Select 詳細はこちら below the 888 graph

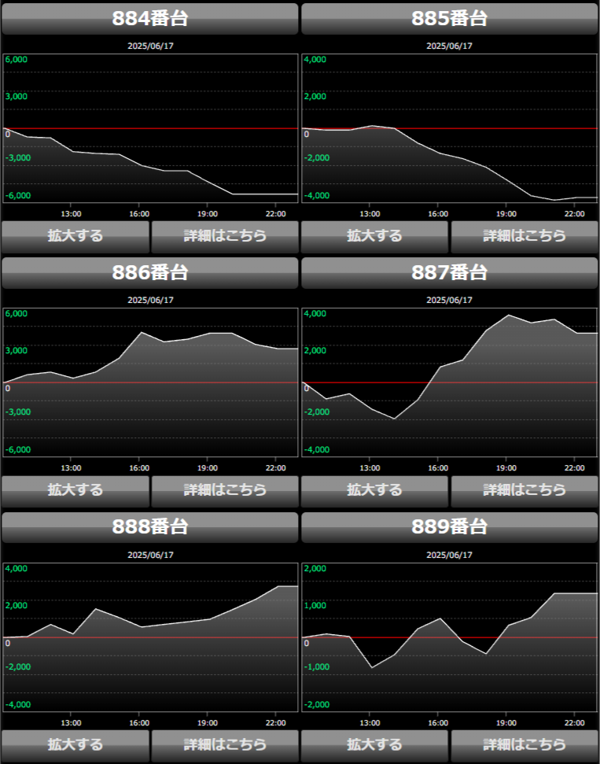tap(225, 745)
